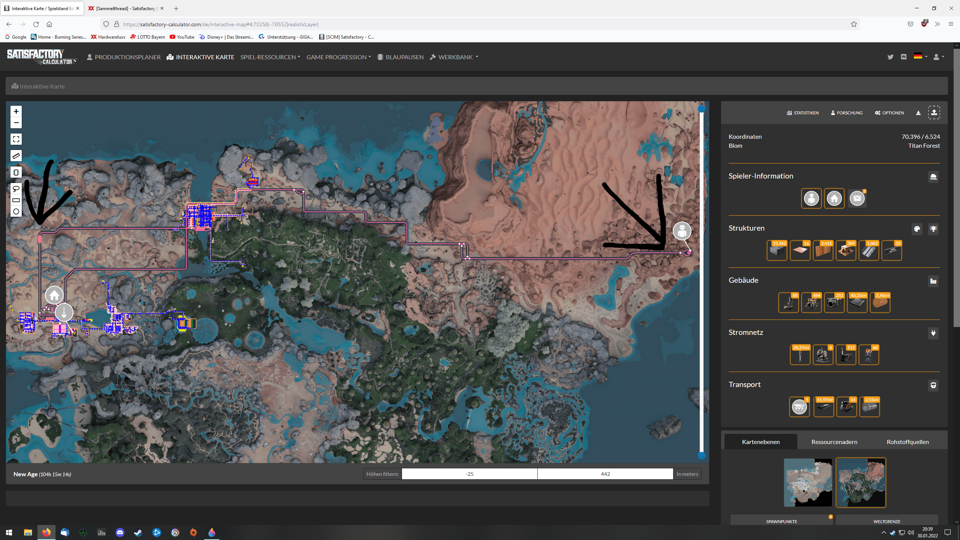Toggle the HUB home layer

834,198
